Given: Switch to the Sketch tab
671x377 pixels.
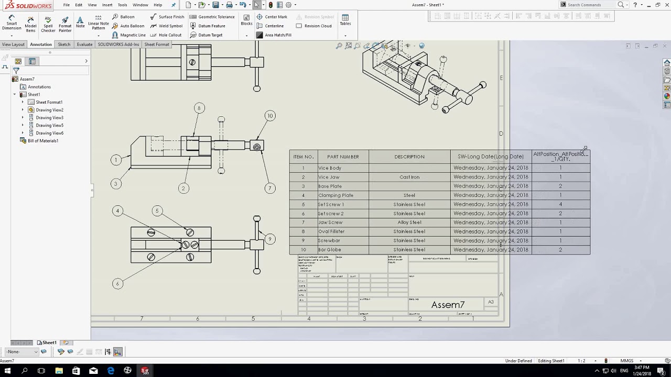Looking at the screenshot, I should point(64,45).
